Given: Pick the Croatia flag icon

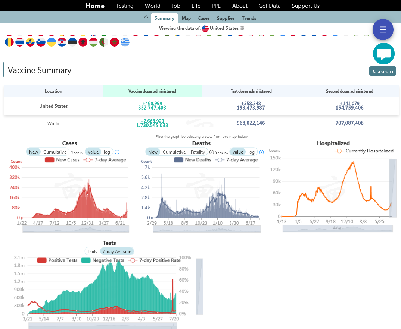Looking at the screenshot, I should (x=62, y=42).
